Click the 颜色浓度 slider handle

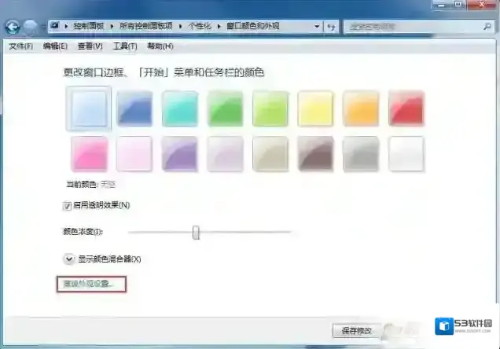tap(196, 233)
